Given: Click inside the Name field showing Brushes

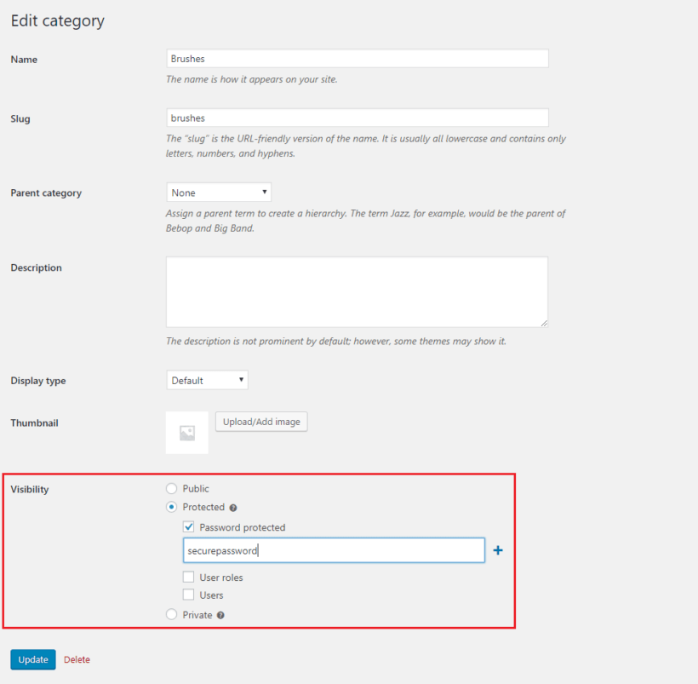Looking at the screenshot, I should click(x=358, y=58).
